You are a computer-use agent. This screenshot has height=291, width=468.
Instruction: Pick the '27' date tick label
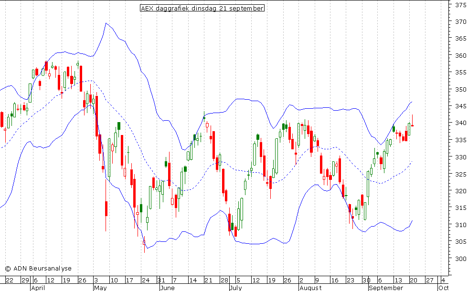pyautogui.click(x=429, y=281)
